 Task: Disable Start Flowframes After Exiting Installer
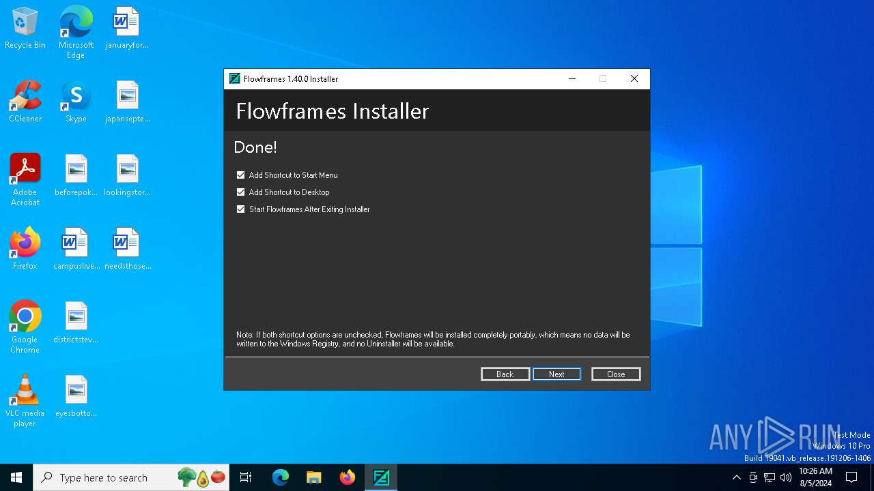pos(240,209)
